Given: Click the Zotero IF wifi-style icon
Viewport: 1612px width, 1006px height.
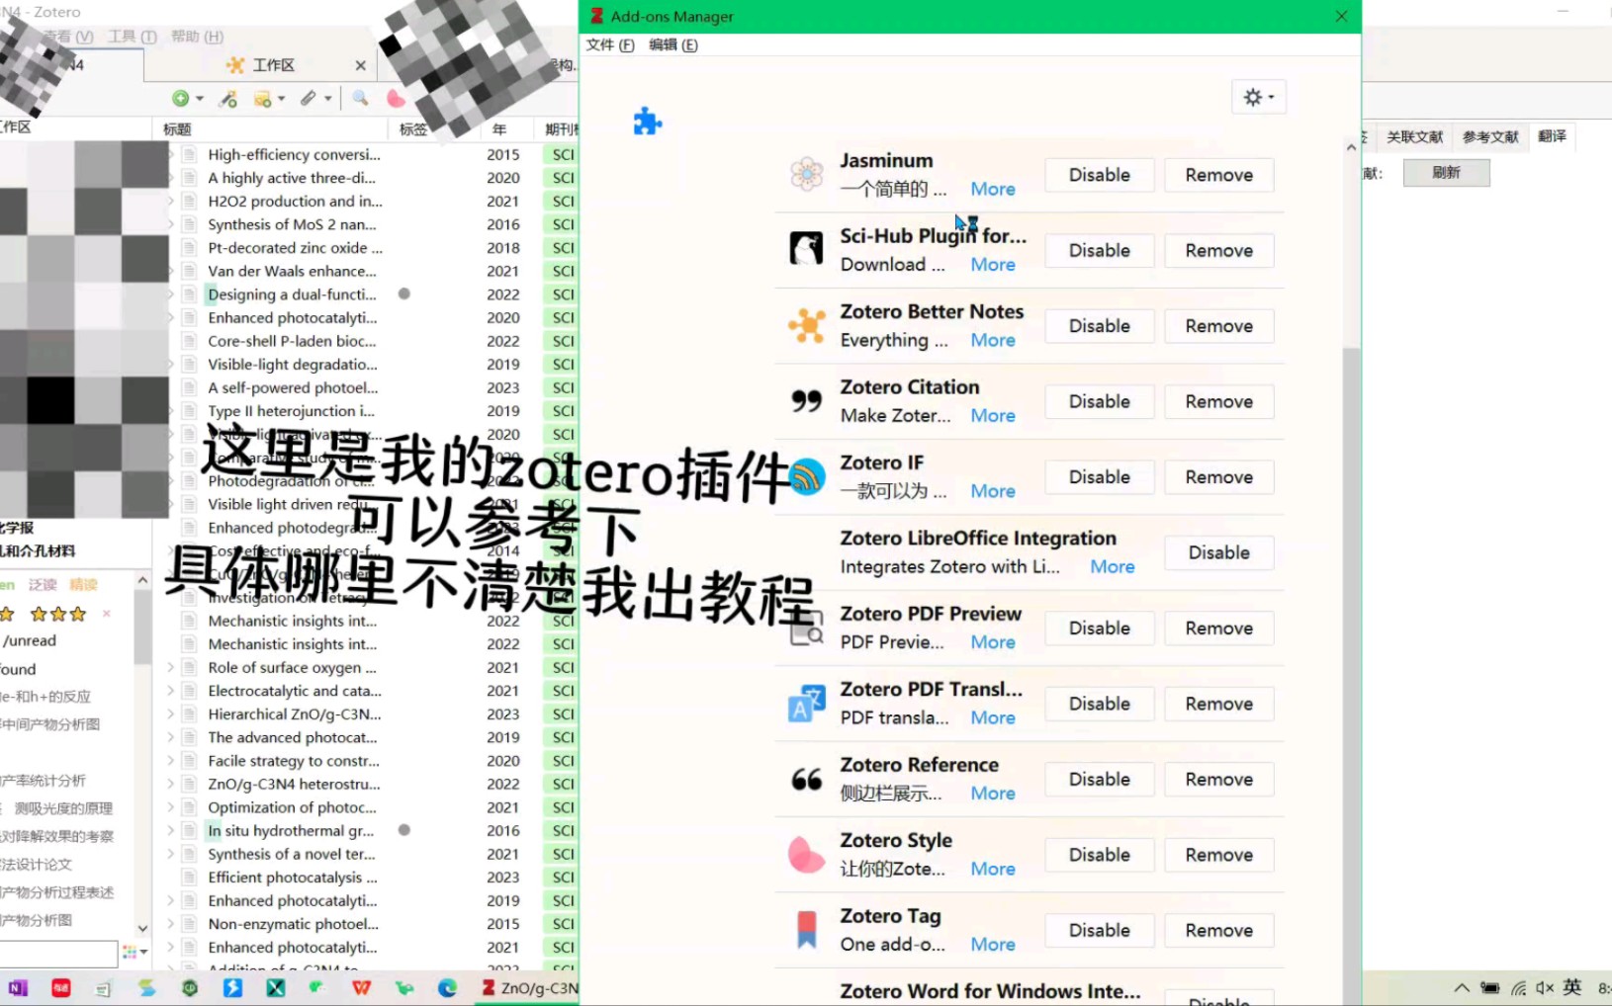Looking at the screenshot, I should tap(807, 476).
